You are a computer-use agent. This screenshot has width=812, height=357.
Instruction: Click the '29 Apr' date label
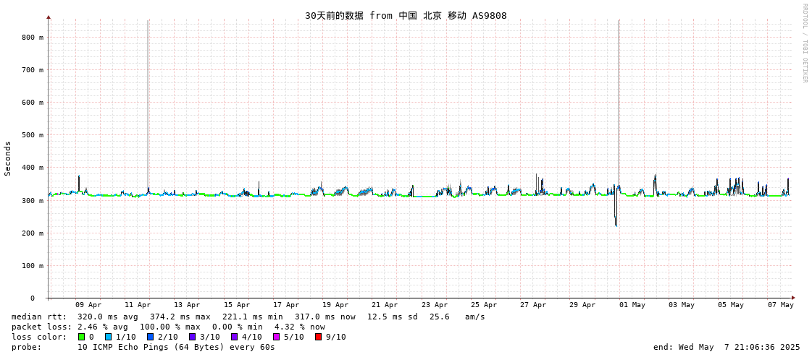point(582,305)
